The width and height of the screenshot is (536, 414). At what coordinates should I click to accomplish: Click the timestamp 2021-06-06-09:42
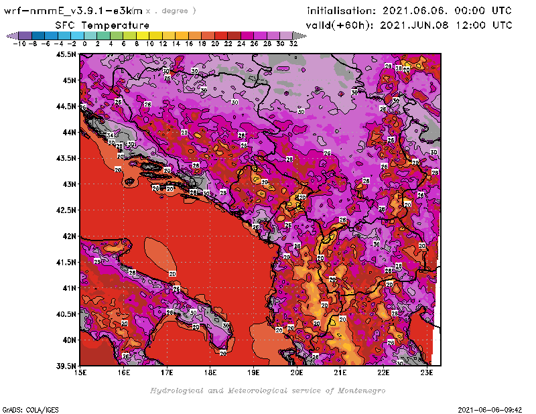[x=490, y=410]
